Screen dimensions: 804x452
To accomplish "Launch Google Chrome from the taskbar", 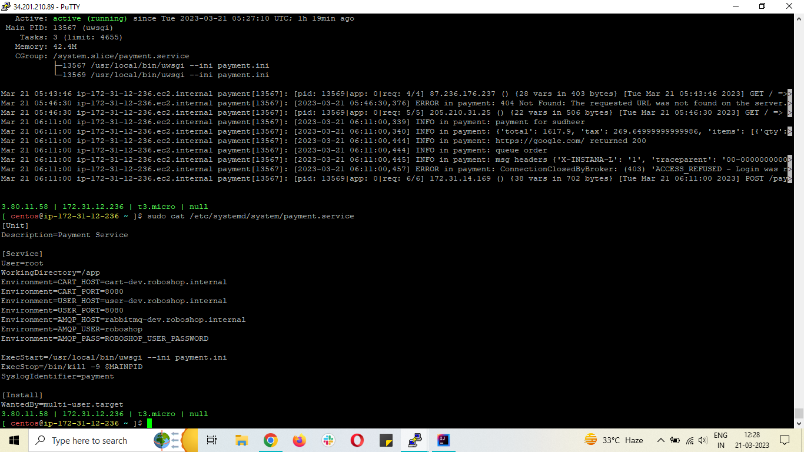I will click(x=270, y=440).
